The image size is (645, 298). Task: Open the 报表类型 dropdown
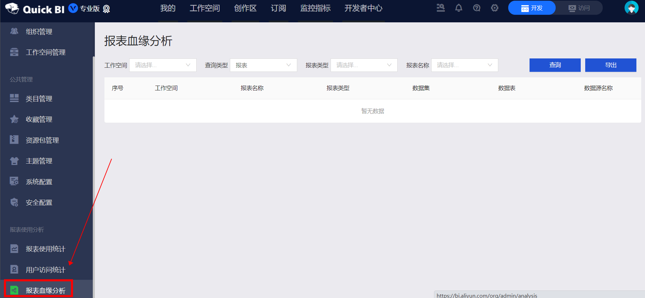point(364,65)
